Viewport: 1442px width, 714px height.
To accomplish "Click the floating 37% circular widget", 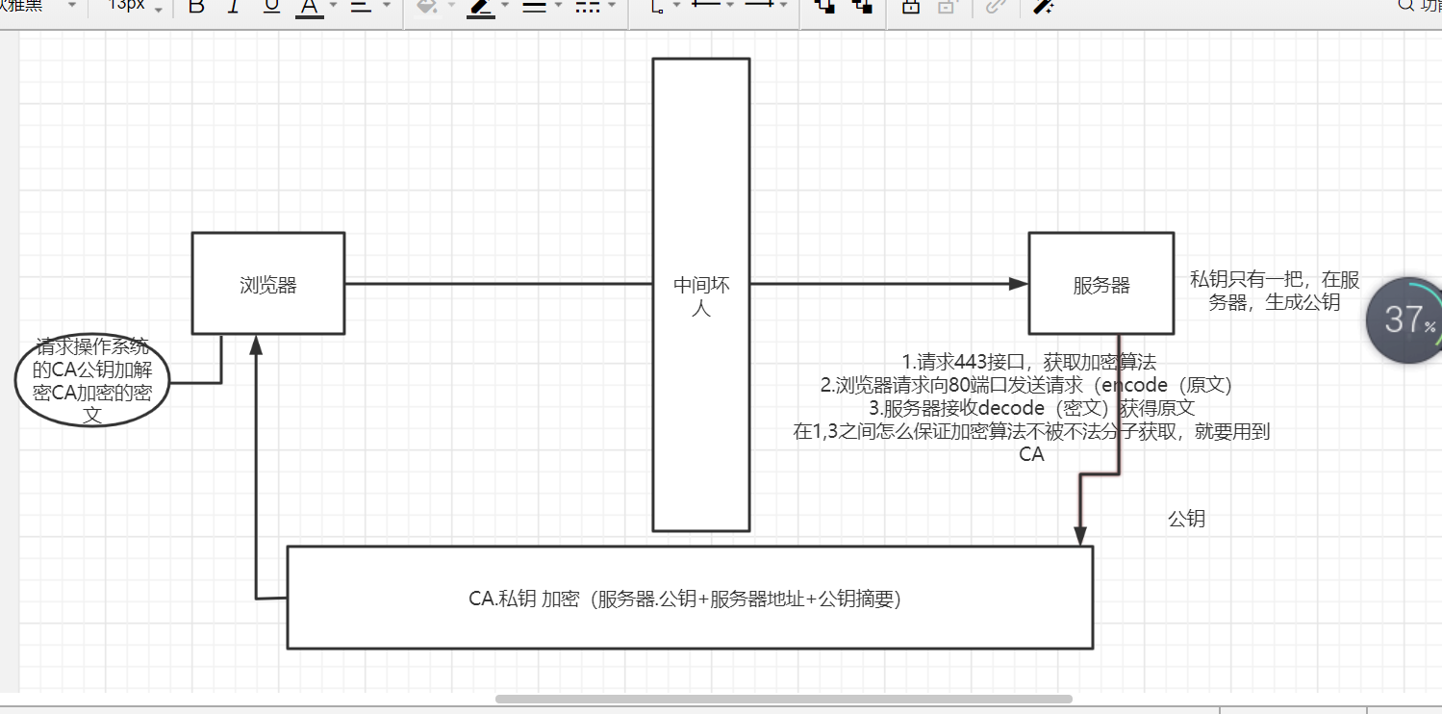I will coord(1404,319).
